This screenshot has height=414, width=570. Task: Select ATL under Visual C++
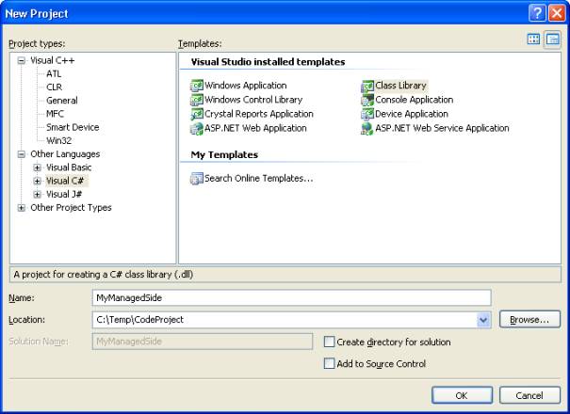(54, 73)
